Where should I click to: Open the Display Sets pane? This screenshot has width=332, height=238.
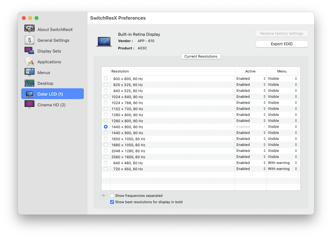click(49, 51)
